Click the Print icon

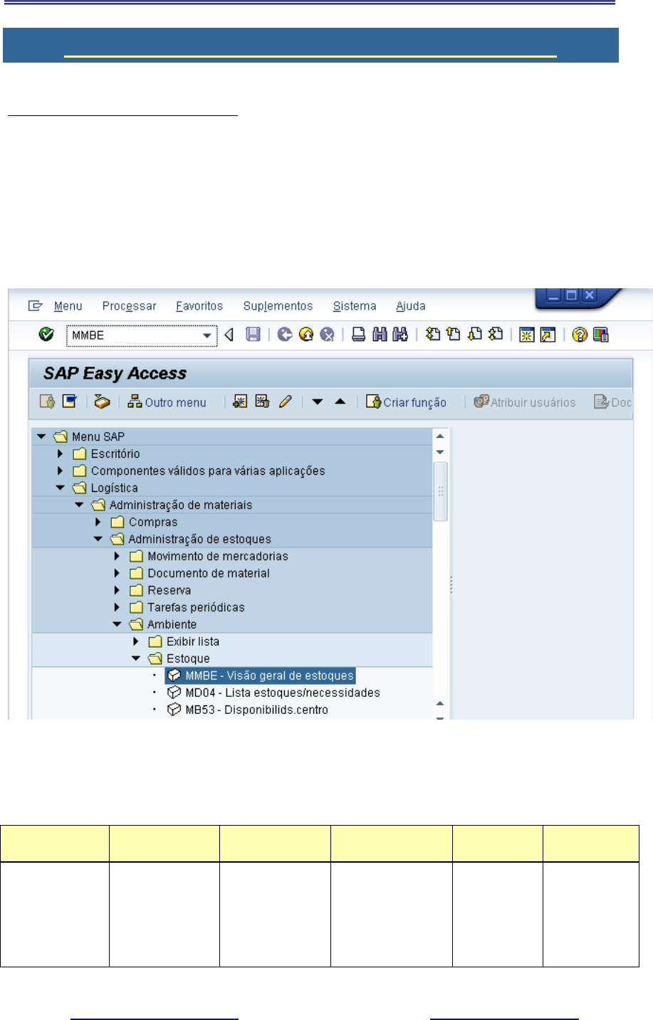coord(359,335)
